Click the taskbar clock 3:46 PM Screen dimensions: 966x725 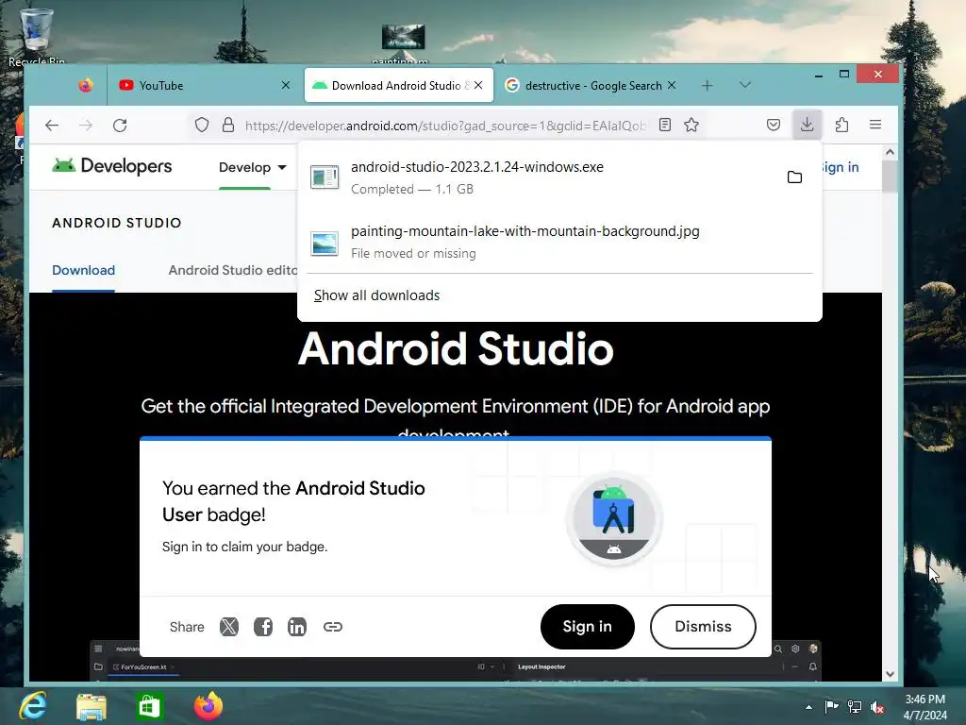tap(924, 707)
